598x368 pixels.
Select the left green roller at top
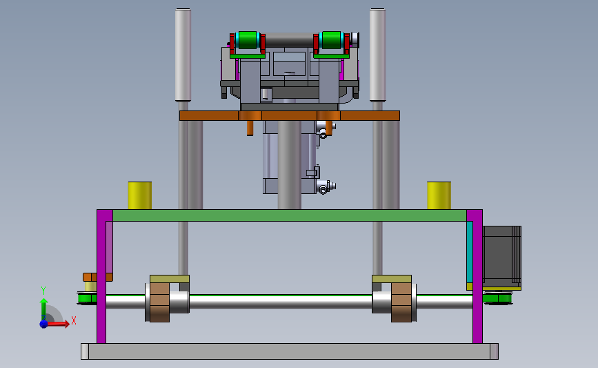pos(248,41)
